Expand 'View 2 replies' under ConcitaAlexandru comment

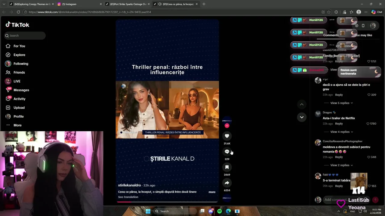[341, 165]
